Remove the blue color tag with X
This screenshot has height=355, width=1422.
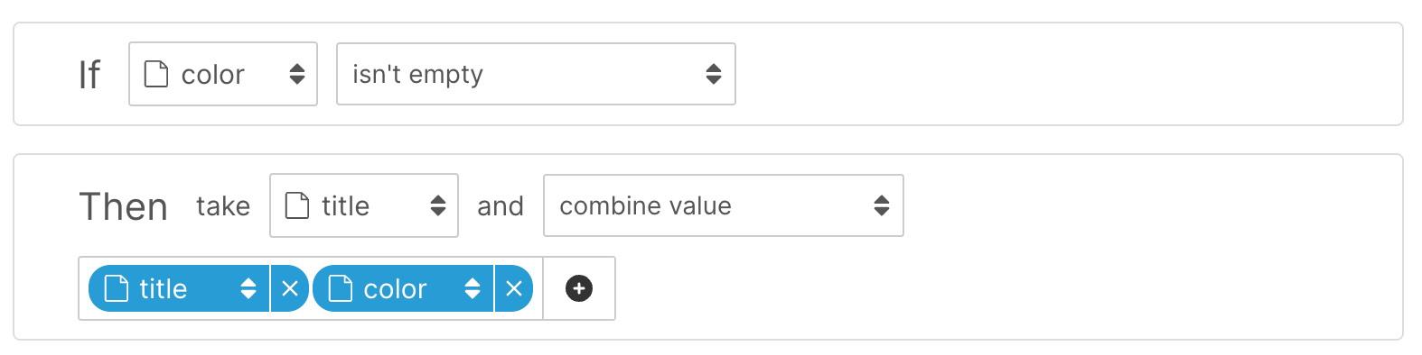514,288
